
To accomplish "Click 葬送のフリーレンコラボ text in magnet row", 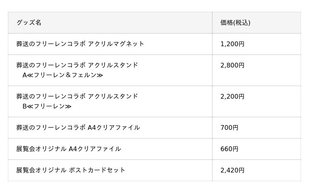I will (x=51, y=44).
